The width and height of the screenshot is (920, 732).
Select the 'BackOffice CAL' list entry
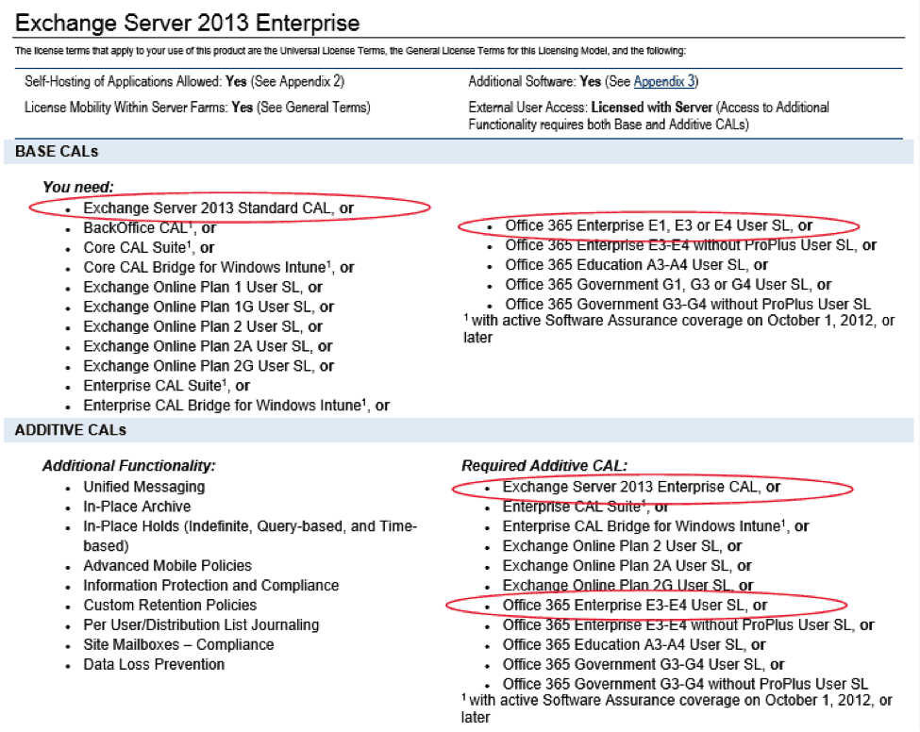click(149, 227)
